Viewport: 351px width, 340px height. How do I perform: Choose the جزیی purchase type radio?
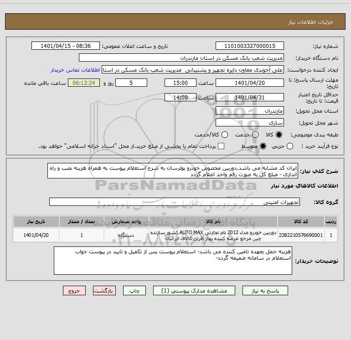coord(290,146)
